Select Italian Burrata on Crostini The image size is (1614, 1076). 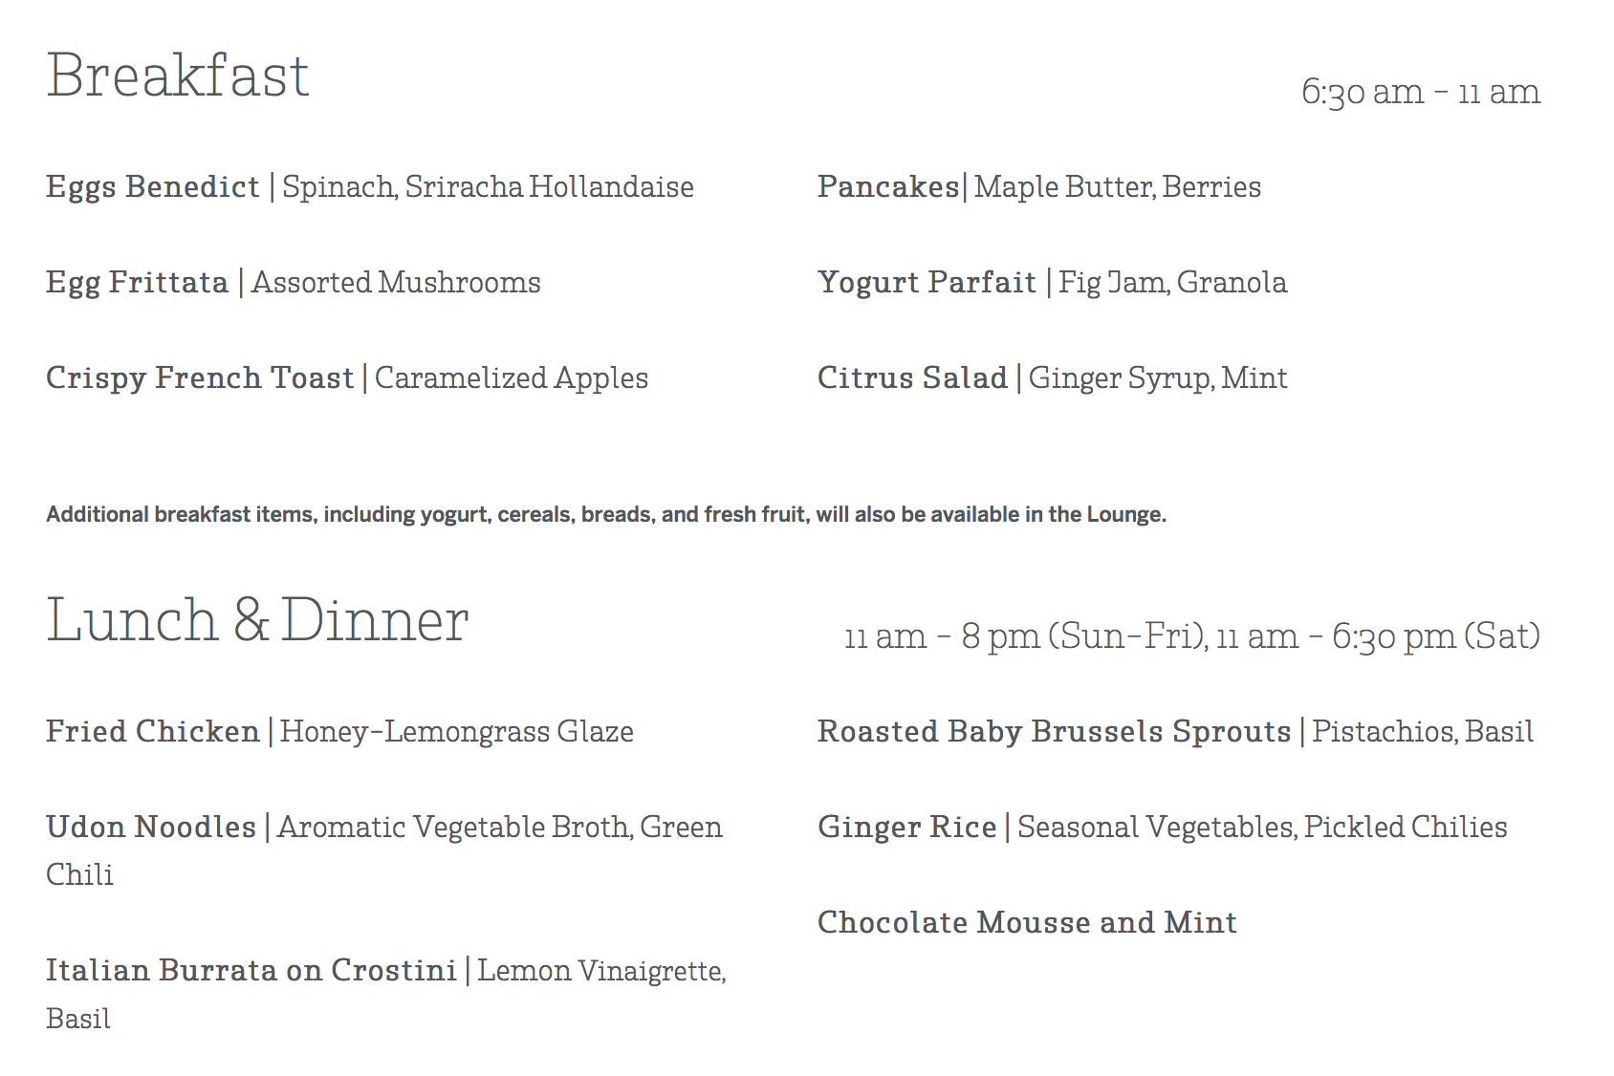pyautogui.click(x=251, y=970)
